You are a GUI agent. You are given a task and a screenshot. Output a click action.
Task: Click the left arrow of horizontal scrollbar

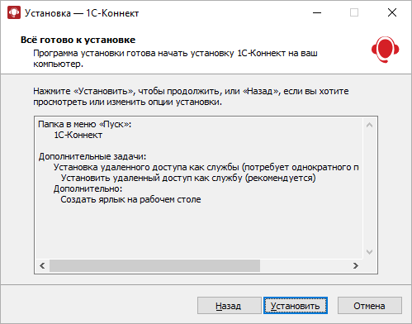click(42, 265)
